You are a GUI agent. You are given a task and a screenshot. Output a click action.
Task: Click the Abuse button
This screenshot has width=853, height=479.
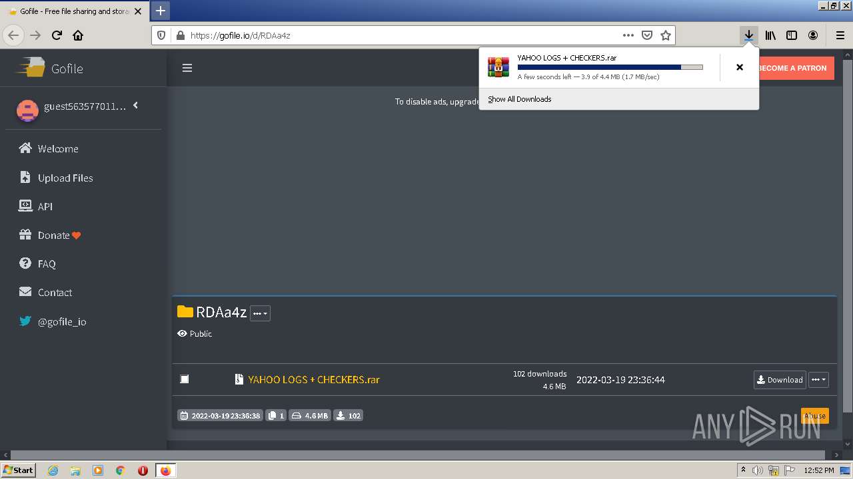(x=815, y=415)
